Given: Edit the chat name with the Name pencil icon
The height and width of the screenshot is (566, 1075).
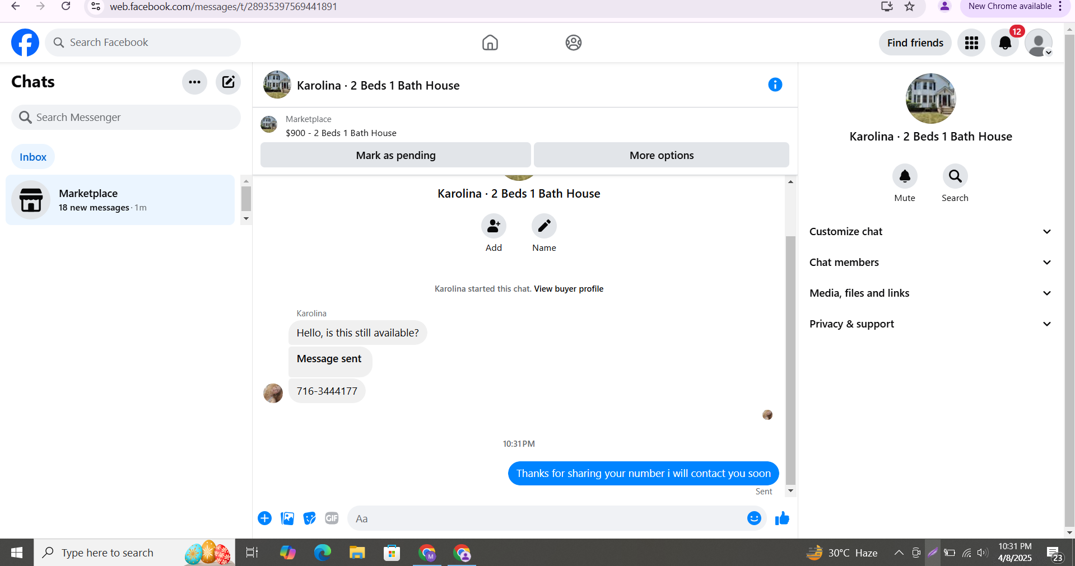Looking at the screenshot, I should click(544, 226).
